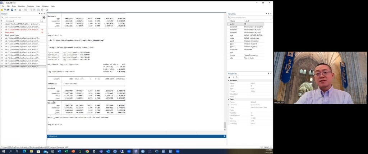
Task: Select the 'brent.detail' command in History
Action: click(x=11, y=32)
